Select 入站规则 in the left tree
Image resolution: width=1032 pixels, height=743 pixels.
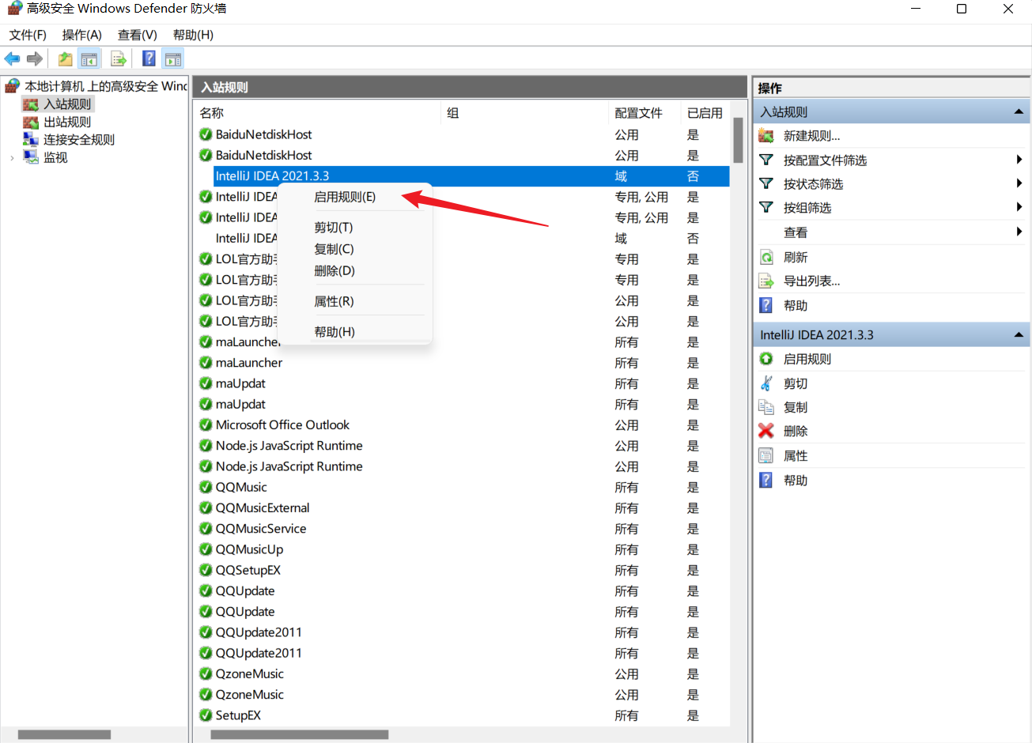[x=67, y=104]
